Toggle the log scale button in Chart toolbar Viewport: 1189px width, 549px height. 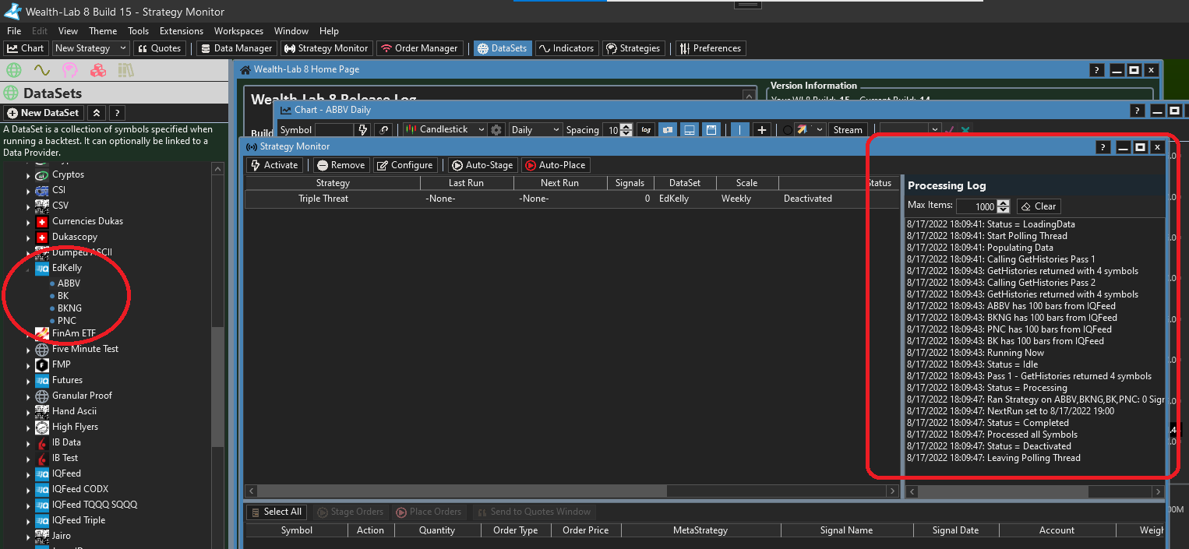coord(646,130)
